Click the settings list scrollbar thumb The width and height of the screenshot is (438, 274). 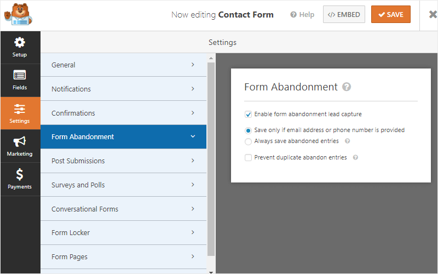[x=211, y=159]
